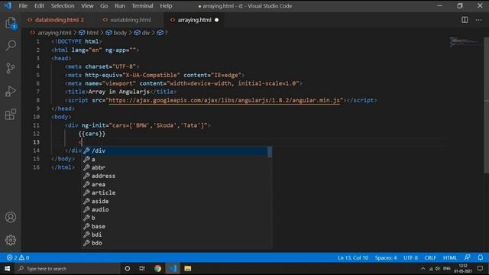Open Source Control view
This screenshot has width=489, height=275.
[x=11, y=68]
